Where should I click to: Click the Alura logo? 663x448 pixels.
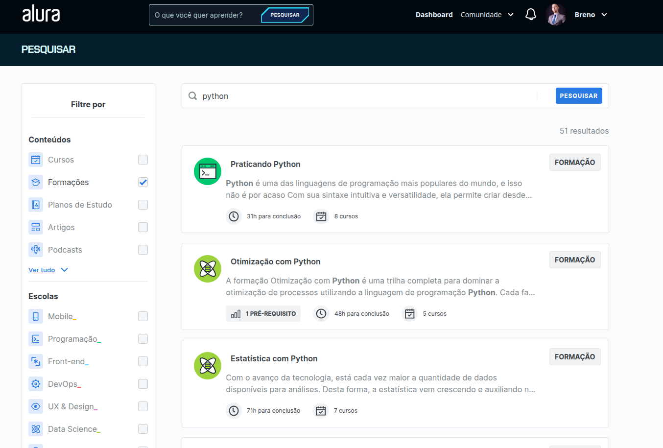[x=41, y=14]
